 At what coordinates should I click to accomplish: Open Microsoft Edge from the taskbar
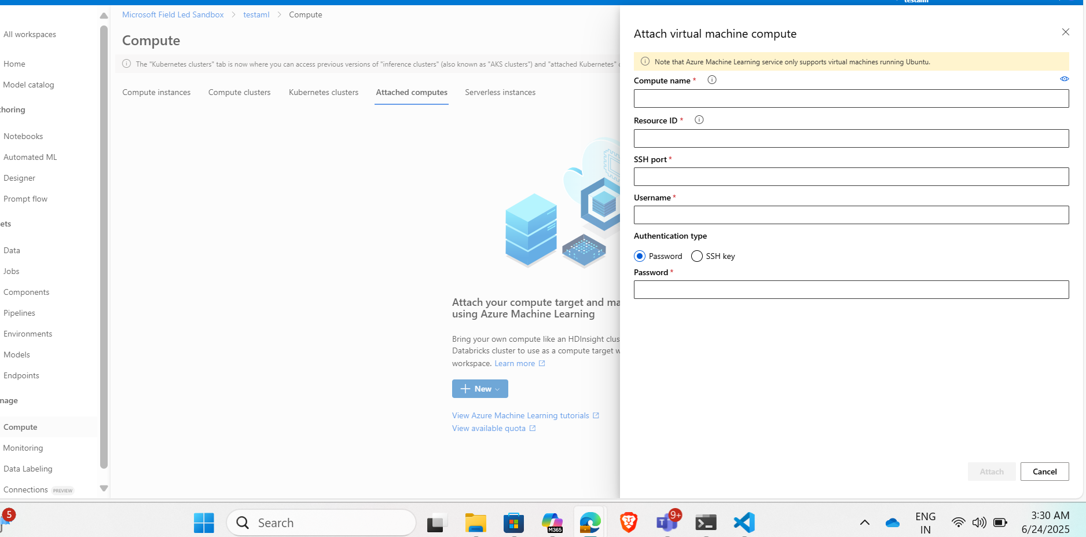tap(590, 523)
